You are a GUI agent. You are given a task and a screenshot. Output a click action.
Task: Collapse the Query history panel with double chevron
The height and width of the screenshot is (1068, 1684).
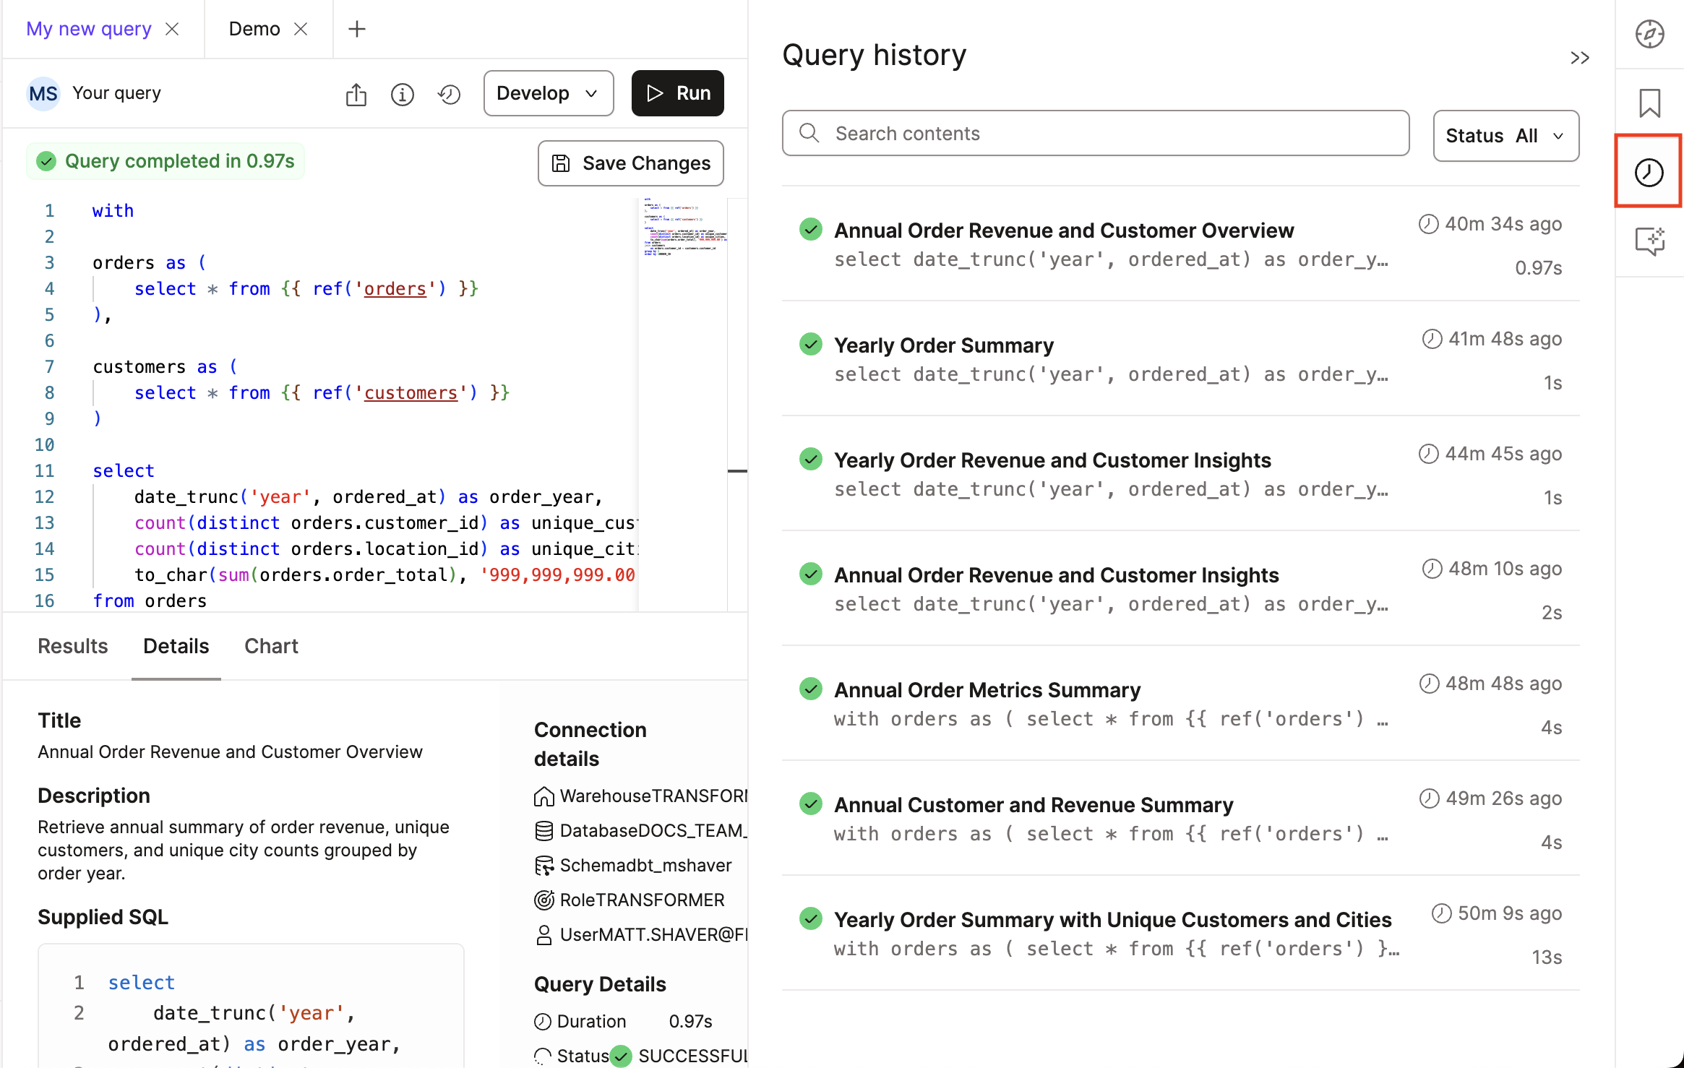coord(1580,58)
